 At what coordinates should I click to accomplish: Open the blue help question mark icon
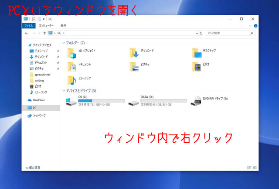[x=255, y=26]
